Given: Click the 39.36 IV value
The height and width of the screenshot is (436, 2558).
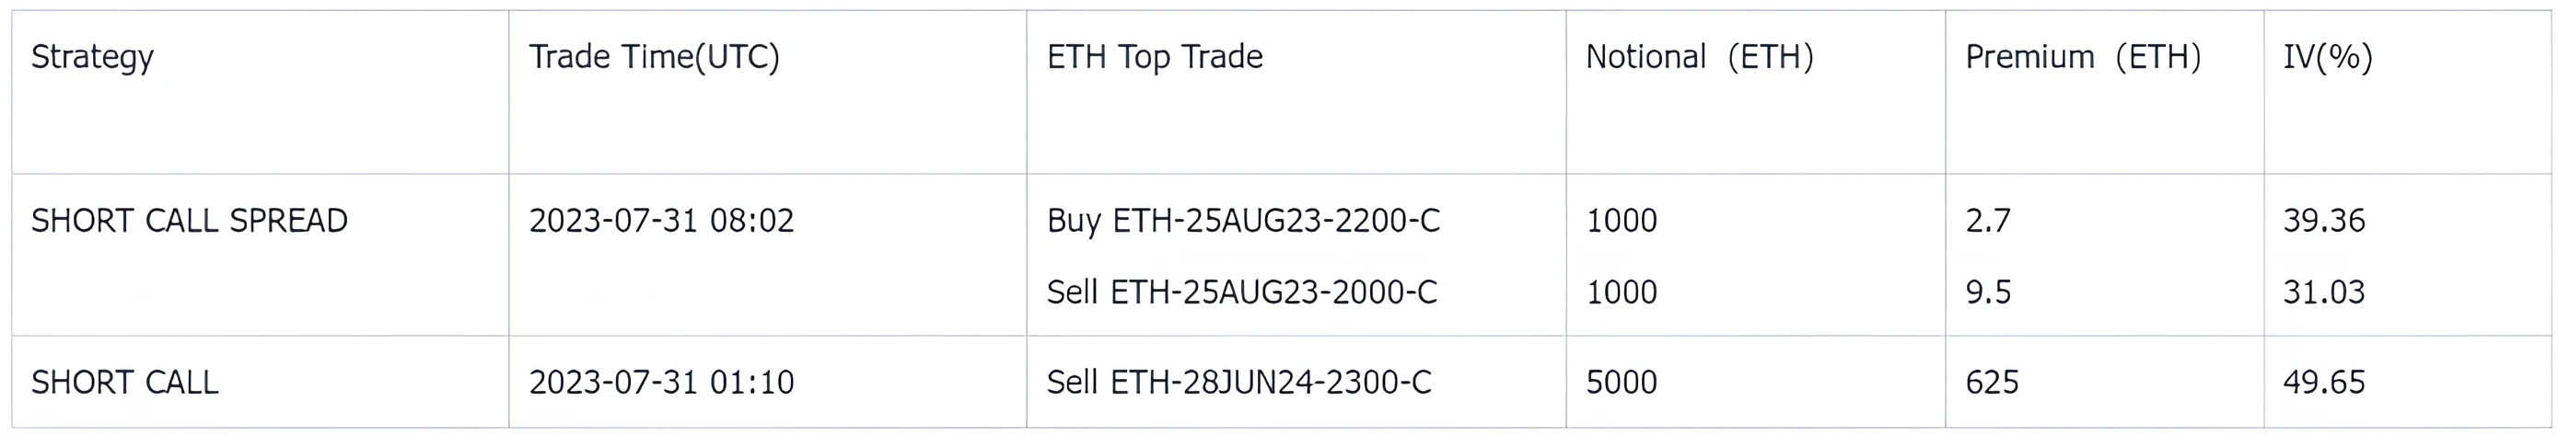Looking at the screenshot, I should coord(2323,220).
